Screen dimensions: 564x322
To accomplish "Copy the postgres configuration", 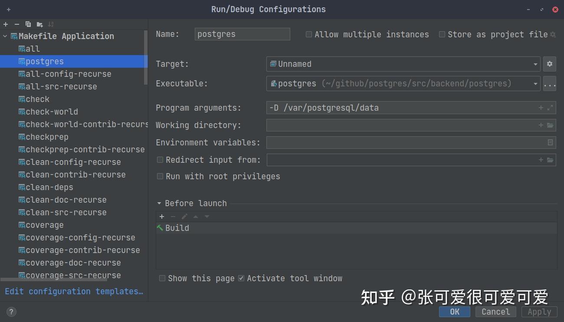I will coord(27,24).
